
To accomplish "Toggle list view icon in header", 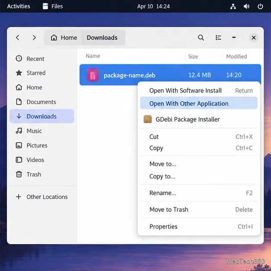I will 218,38.
